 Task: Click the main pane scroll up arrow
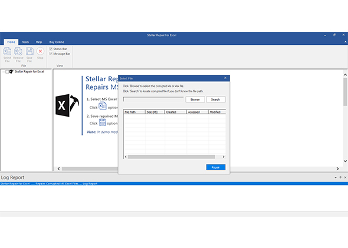pyautogui.click(x=345, y=75)
